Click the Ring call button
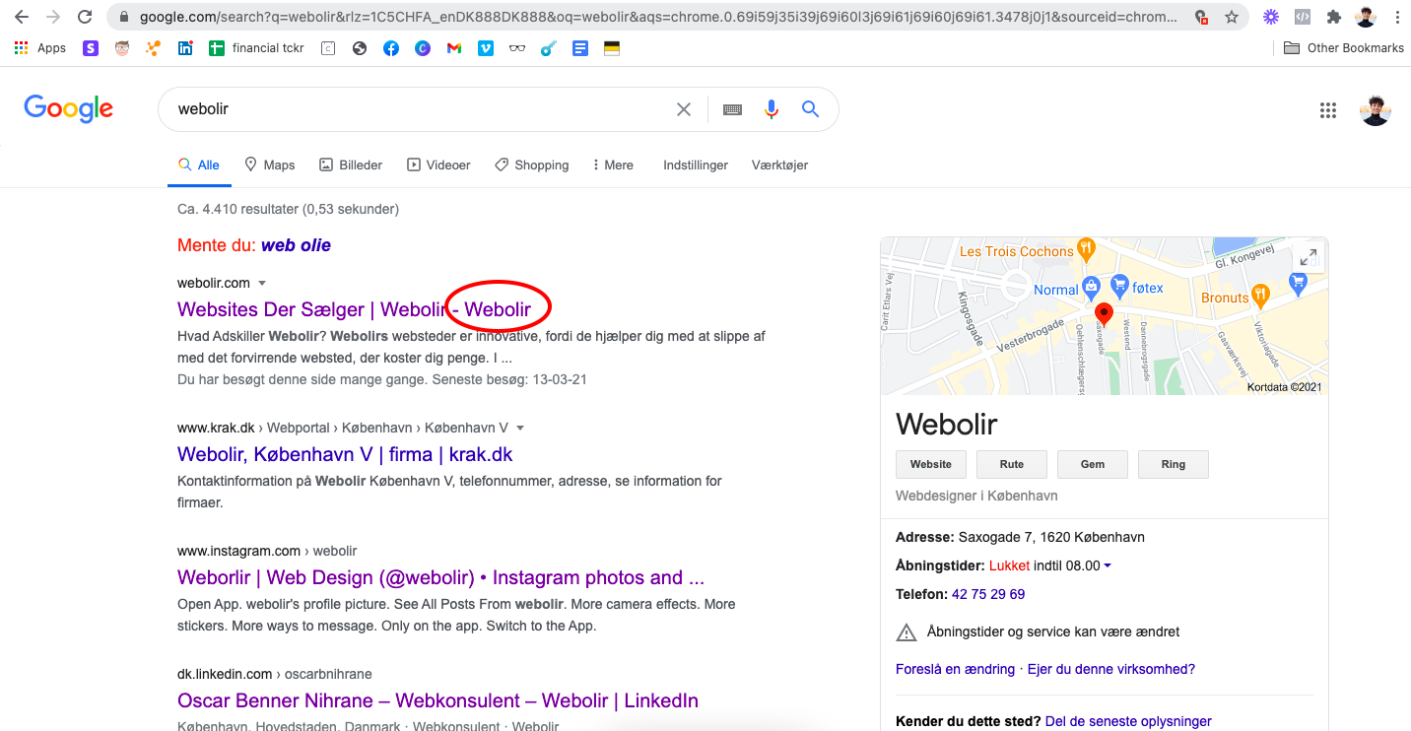The image size is (1411, 731). 1174,464
